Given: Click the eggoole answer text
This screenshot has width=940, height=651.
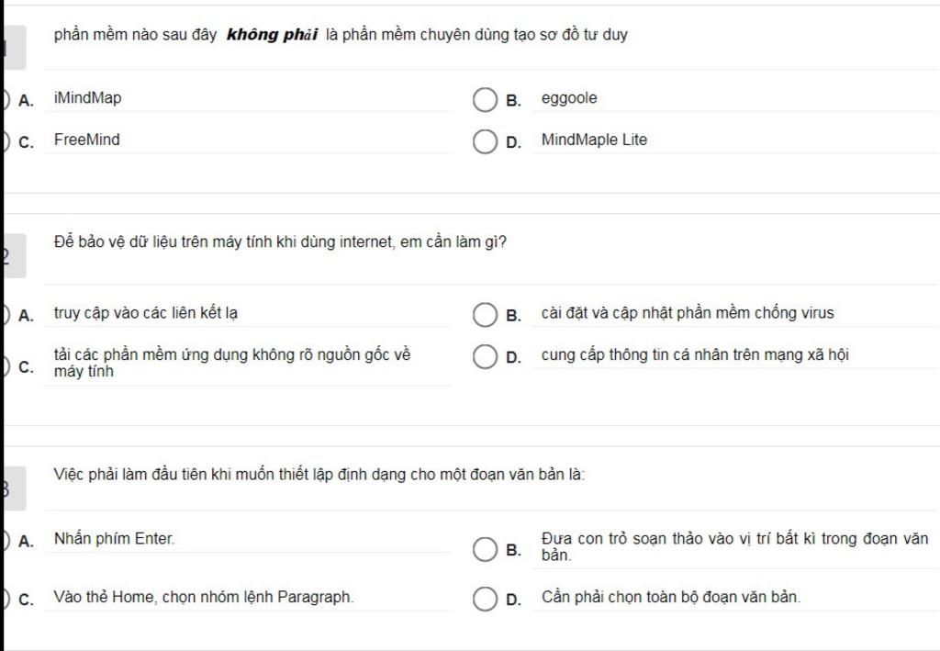Looking at the screenshot, I should pyautogui.click(x=569, y=97).
